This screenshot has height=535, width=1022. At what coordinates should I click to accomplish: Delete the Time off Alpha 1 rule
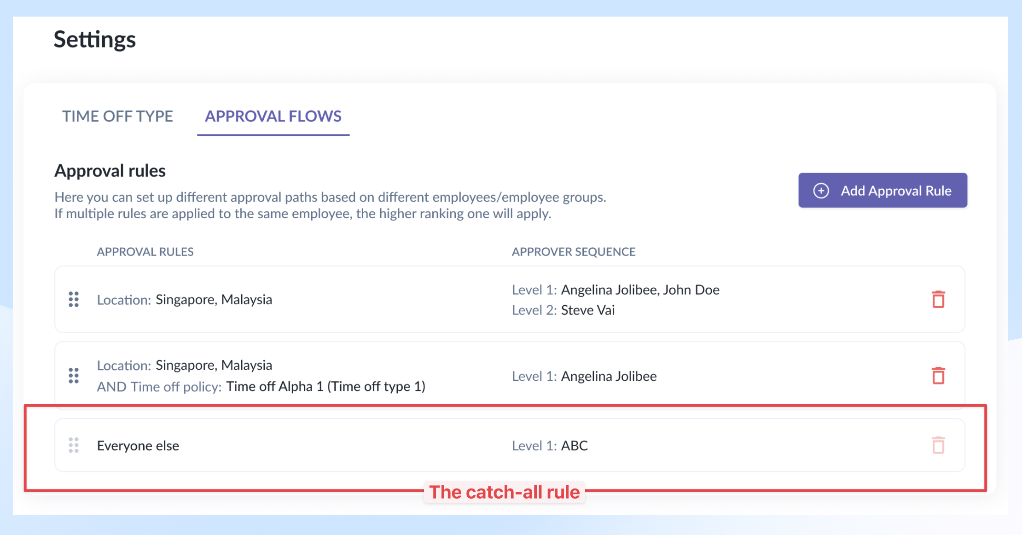(938, 376)
